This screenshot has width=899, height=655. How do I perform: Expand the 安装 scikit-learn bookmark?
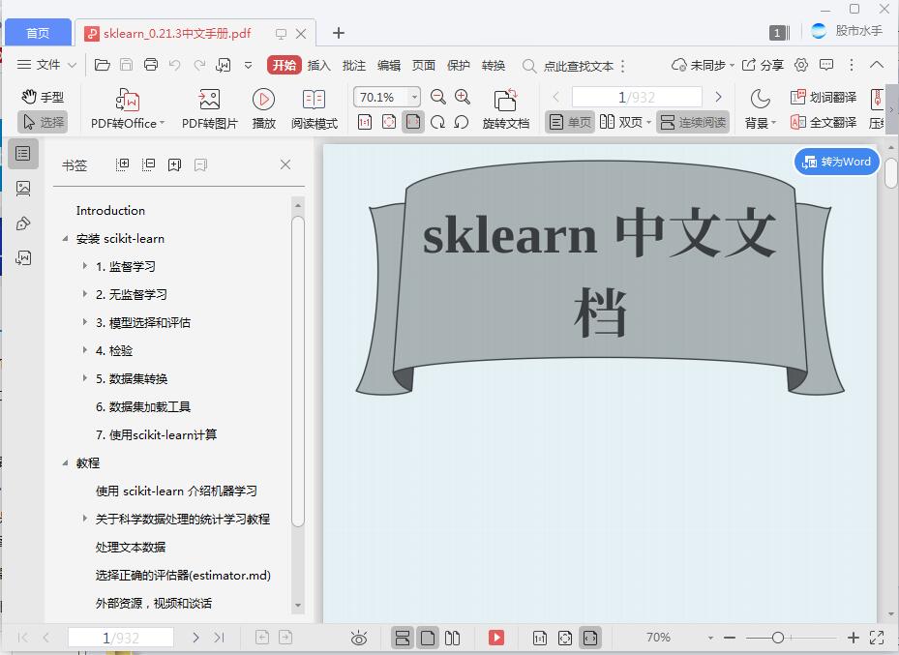pos(66,238)
